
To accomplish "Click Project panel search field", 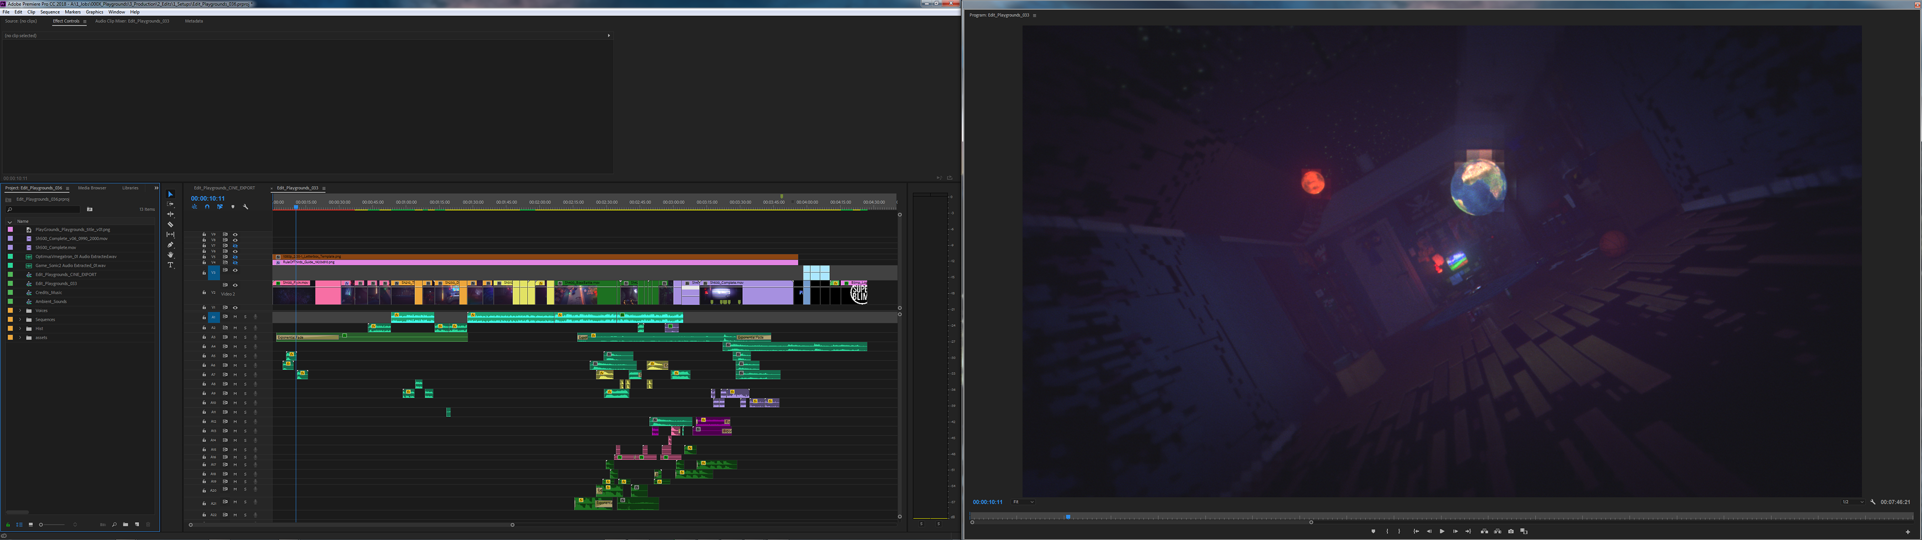I will click(43, 209).
